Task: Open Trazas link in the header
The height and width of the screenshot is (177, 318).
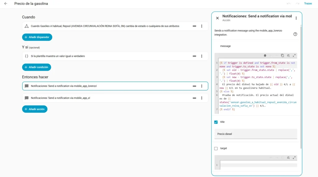Action: coord(308,3)
